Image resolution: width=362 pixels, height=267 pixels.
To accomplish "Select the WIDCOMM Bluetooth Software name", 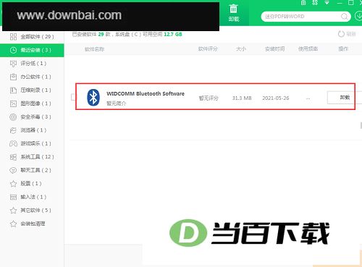I will [x=146, y=93].
